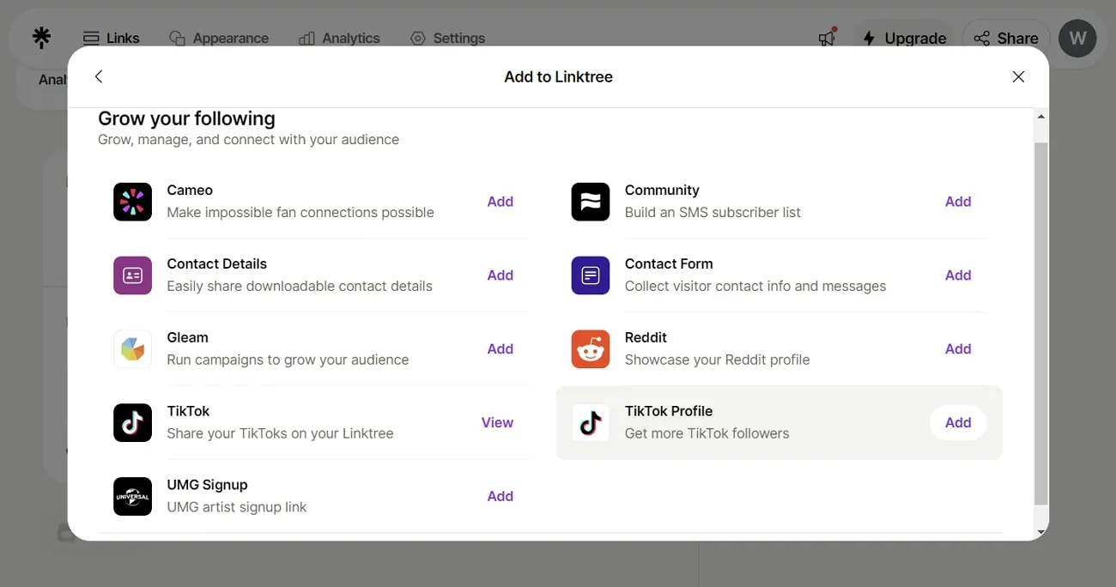Click the Cameo app icon
Viewport: 1116px width, 587px height.
point(132,202)
